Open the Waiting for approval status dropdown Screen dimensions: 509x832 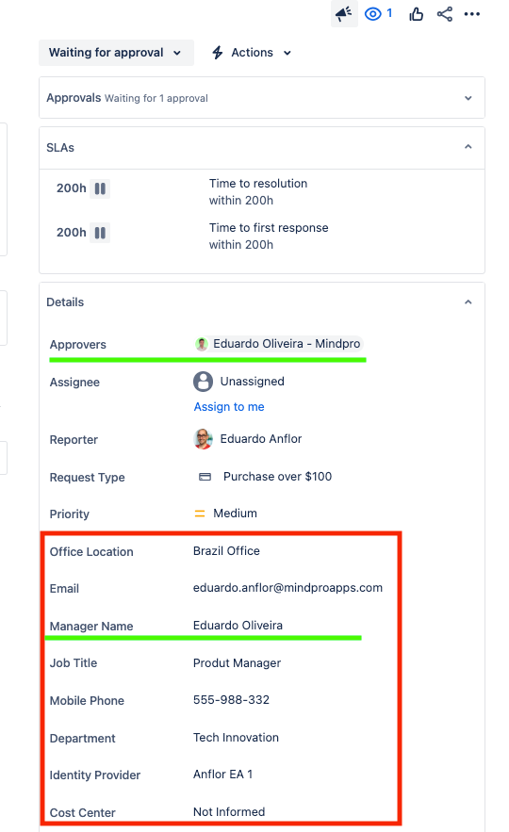(x=116, y=53)
